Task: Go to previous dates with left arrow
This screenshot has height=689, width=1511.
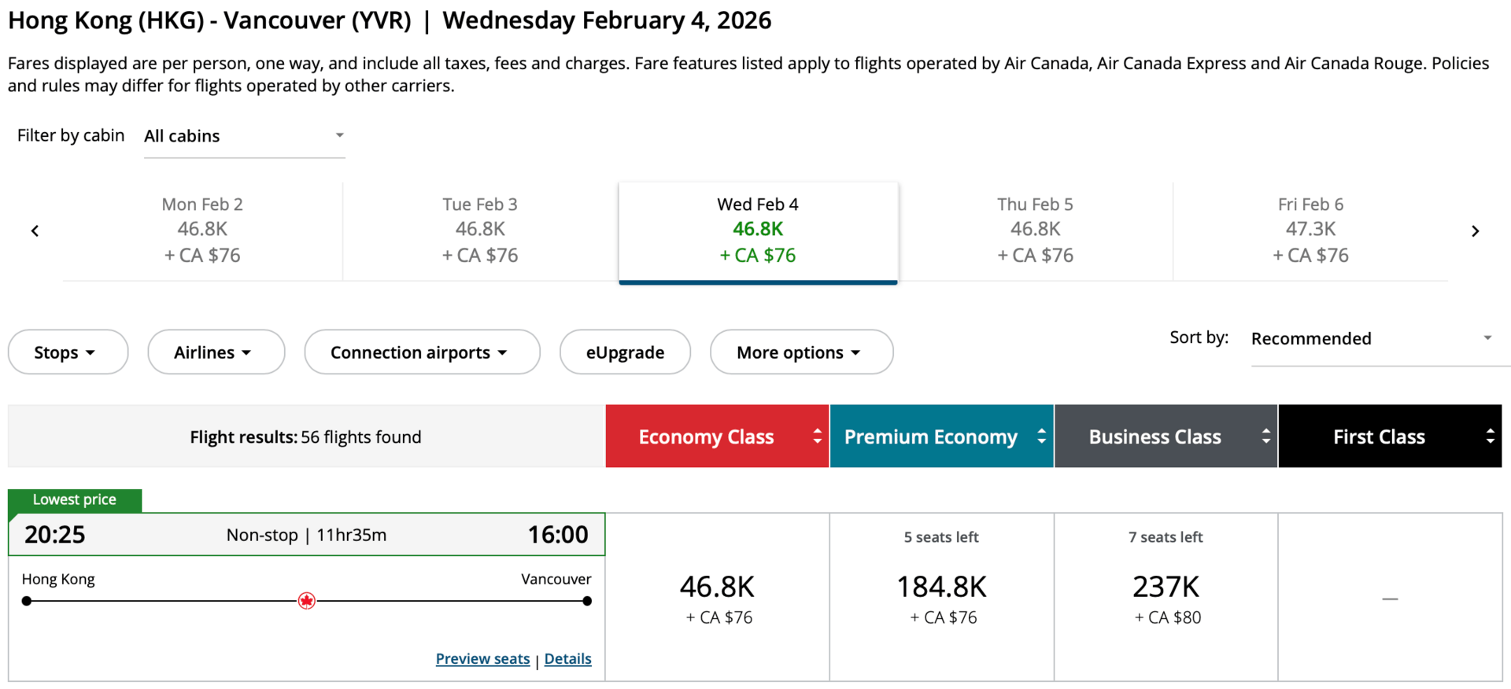Action: 35,231
